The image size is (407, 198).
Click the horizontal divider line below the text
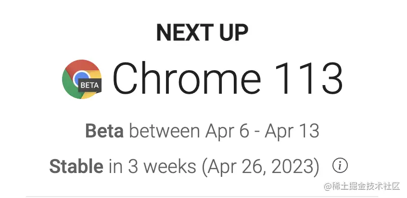pos(202,197)
